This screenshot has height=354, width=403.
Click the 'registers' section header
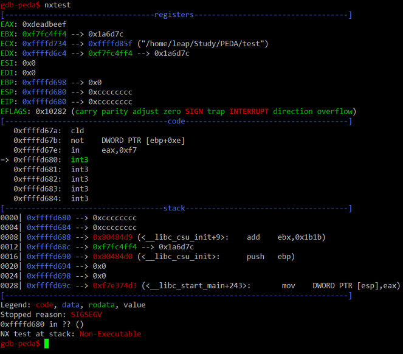174,15
